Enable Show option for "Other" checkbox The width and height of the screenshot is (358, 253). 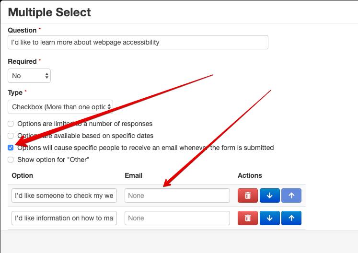click(x=11, y=160)
